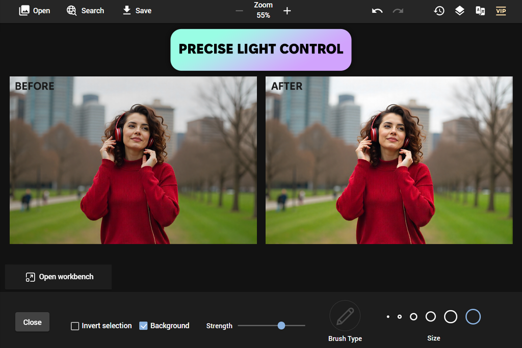Click the Zoom 55% readout

click(263, 10)
